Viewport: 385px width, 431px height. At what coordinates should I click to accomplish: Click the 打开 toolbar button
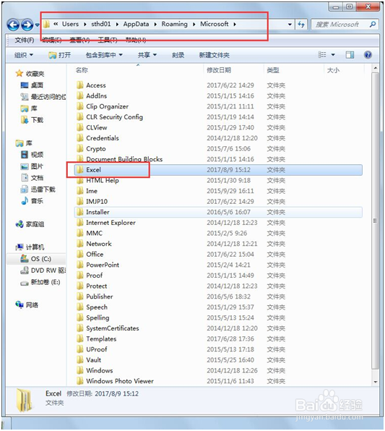tap(59, 55)
